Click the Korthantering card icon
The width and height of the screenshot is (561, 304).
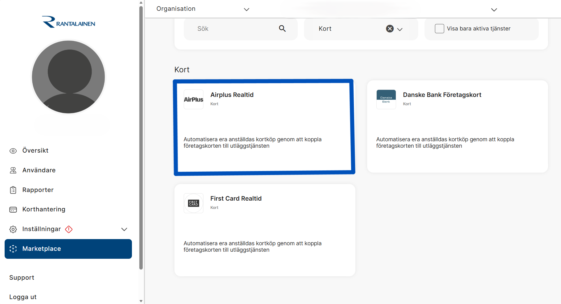pyautogui.click(x=13, y=210)
